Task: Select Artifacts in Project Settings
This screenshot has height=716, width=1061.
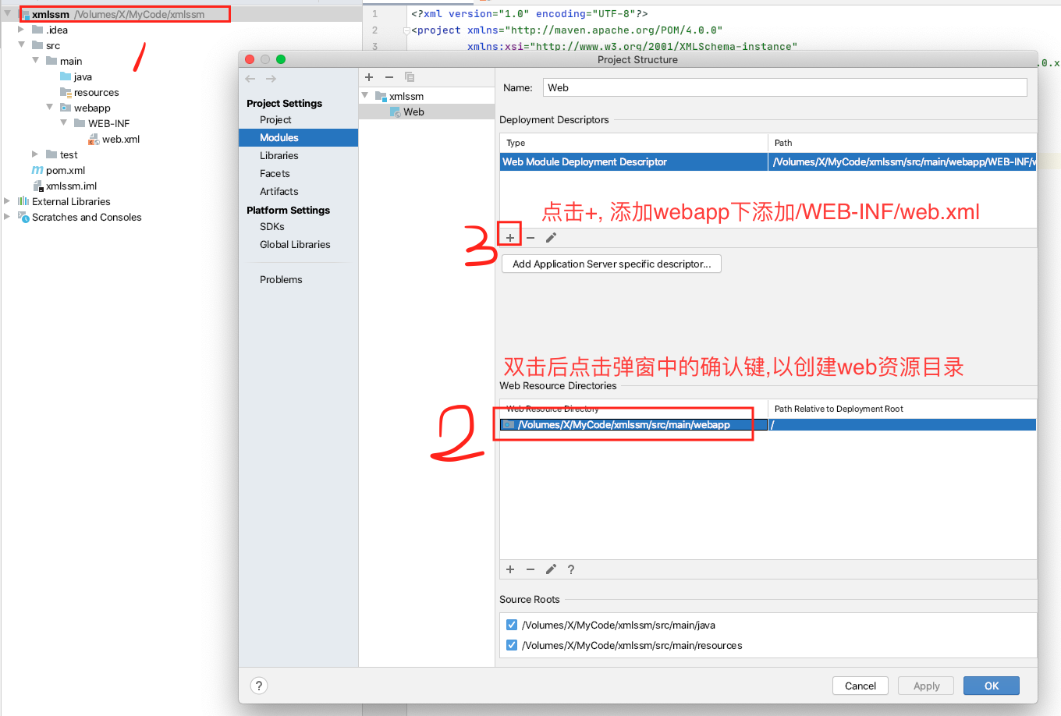Action: (x=279, y=192)
